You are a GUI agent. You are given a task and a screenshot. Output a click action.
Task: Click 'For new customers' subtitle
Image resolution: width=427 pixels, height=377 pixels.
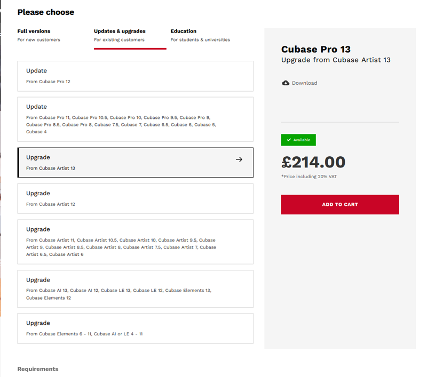(38, 39)
